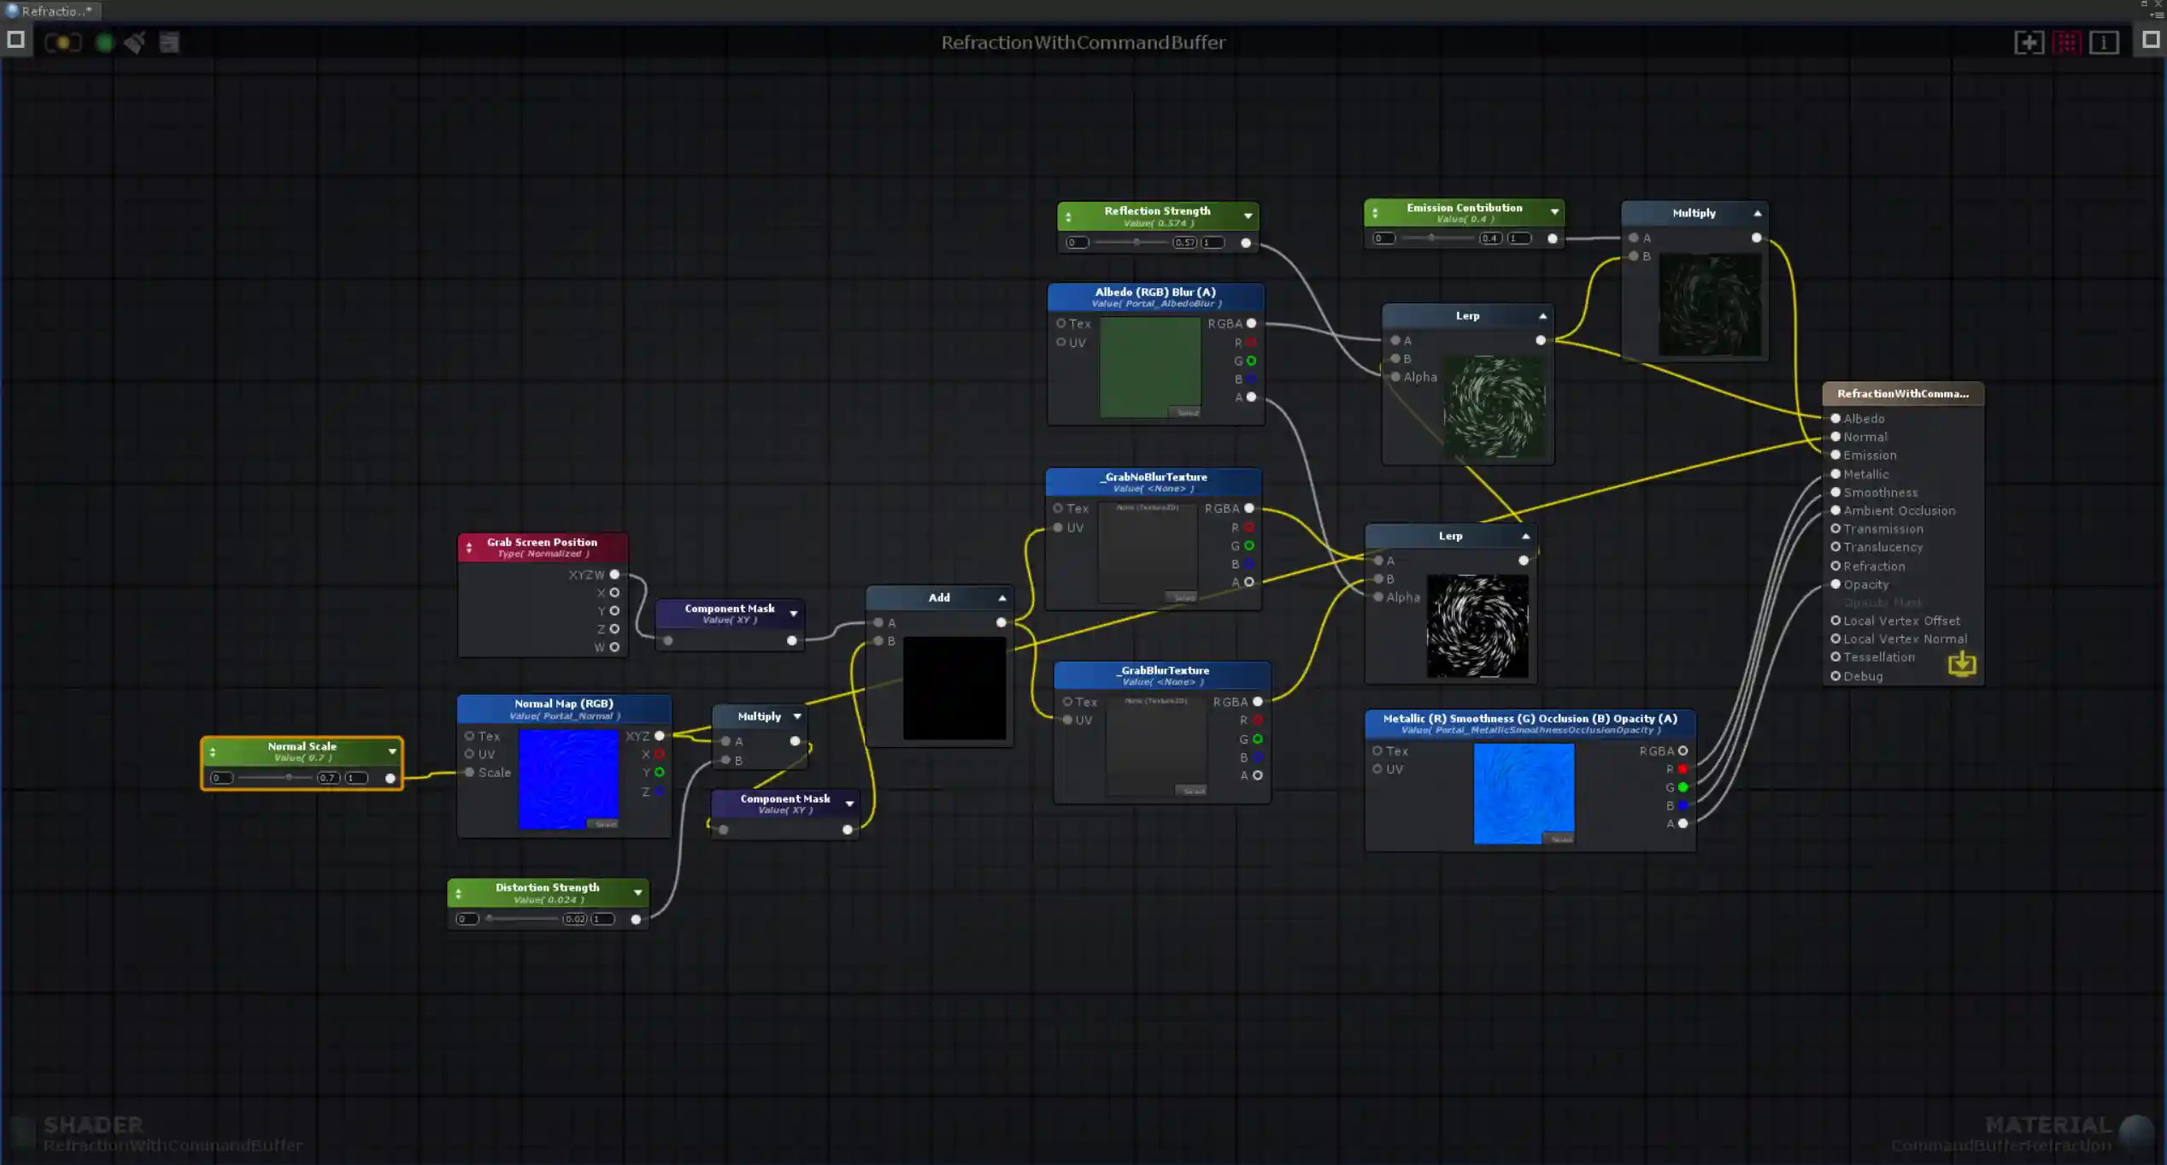The width and height of the screenshot is (2167, 1165).
Task: Open the node info icon
Action: tap(2104, 42)
